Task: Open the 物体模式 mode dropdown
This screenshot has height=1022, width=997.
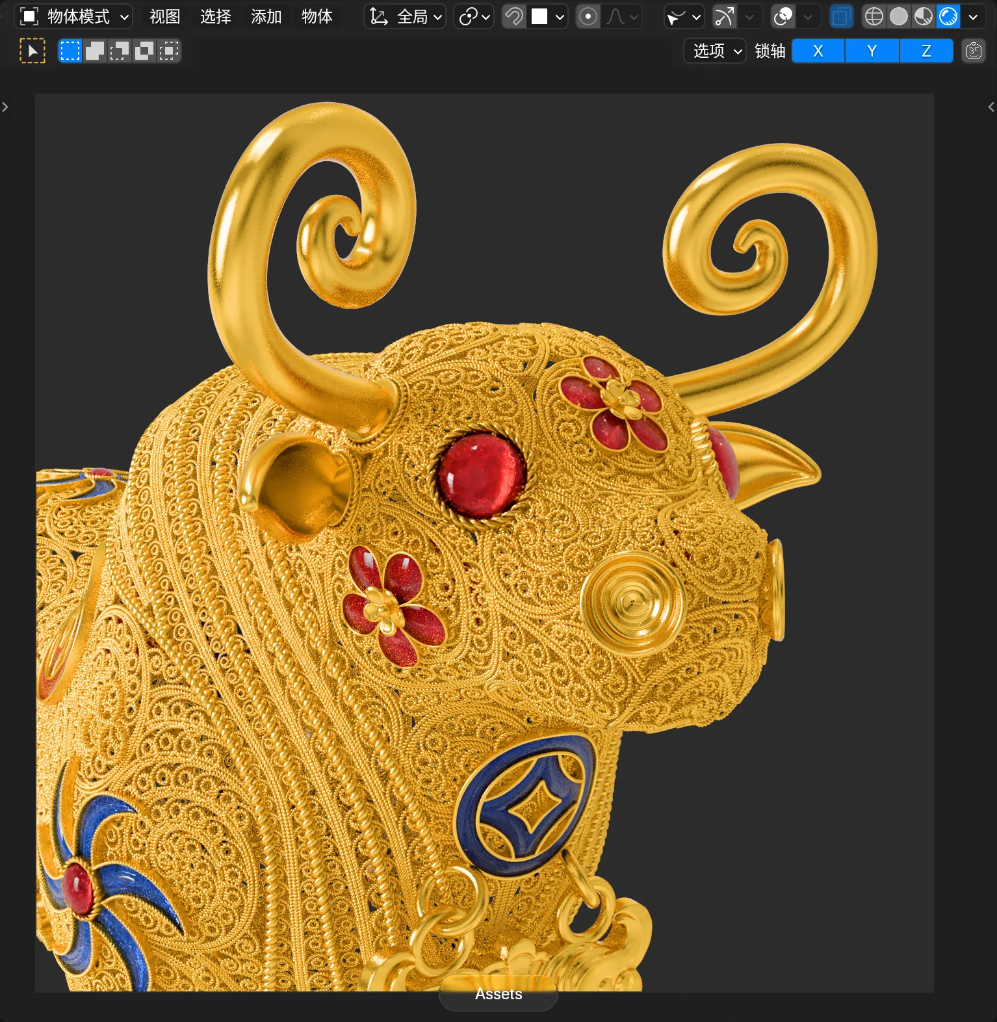Action: (x=74, y=16)
